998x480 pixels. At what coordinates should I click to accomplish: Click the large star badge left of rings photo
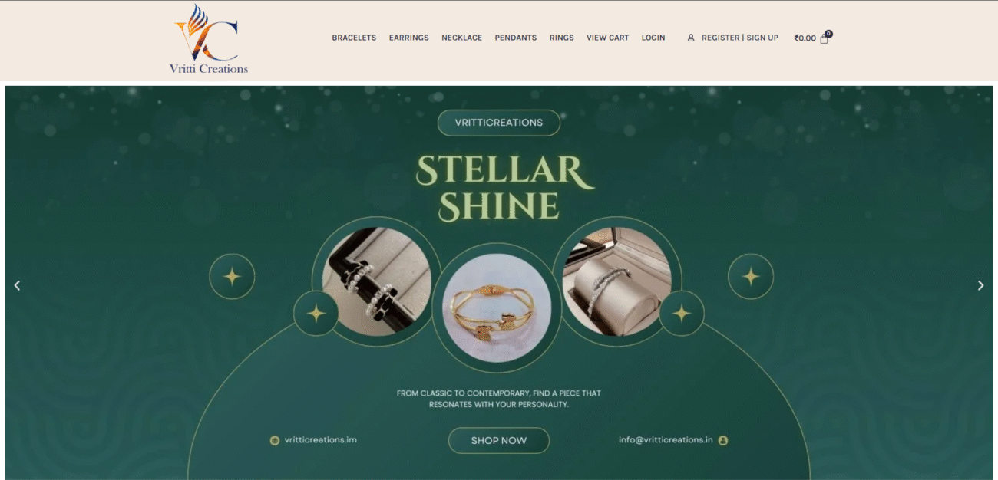click(x=232, y=277)
